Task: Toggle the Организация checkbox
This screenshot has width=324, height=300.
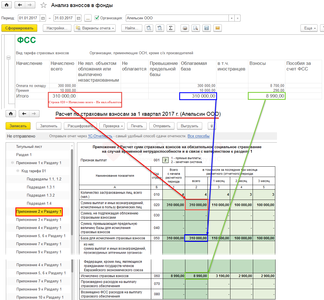Action: [97, 18]
